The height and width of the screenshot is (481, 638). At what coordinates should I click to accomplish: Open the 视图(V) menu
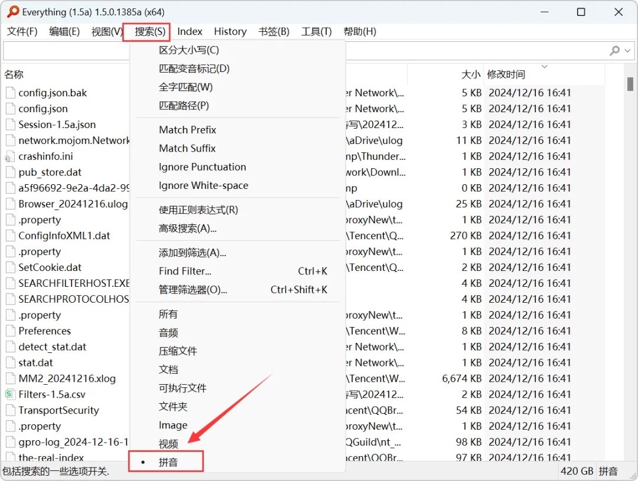click(x=106, y=31)
